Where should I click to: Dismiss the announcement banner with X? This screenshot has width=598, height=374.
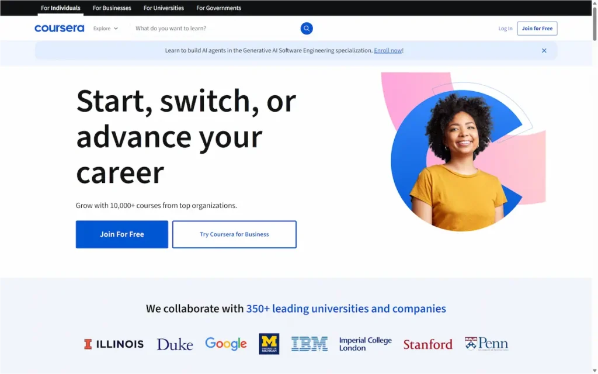[x=544, y=51]
